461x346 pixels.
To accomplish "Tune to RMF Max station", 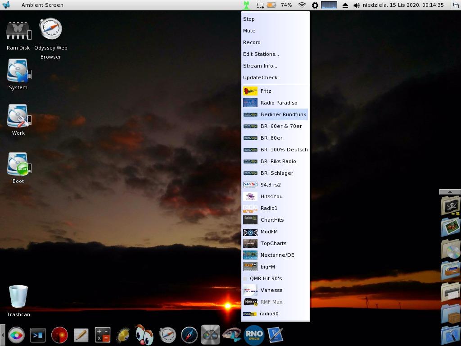I will tap(275, 302).
